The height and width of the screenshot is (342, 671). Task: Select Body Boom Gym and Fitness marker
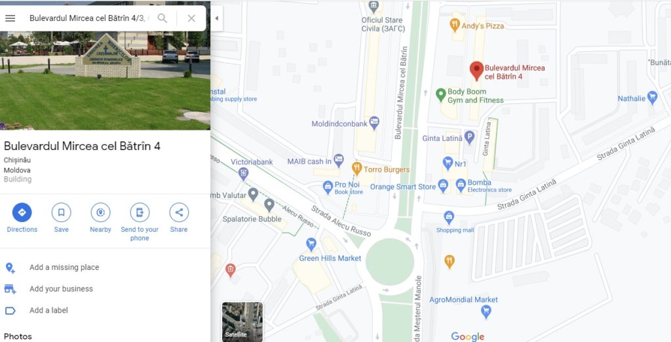point(441,94)
